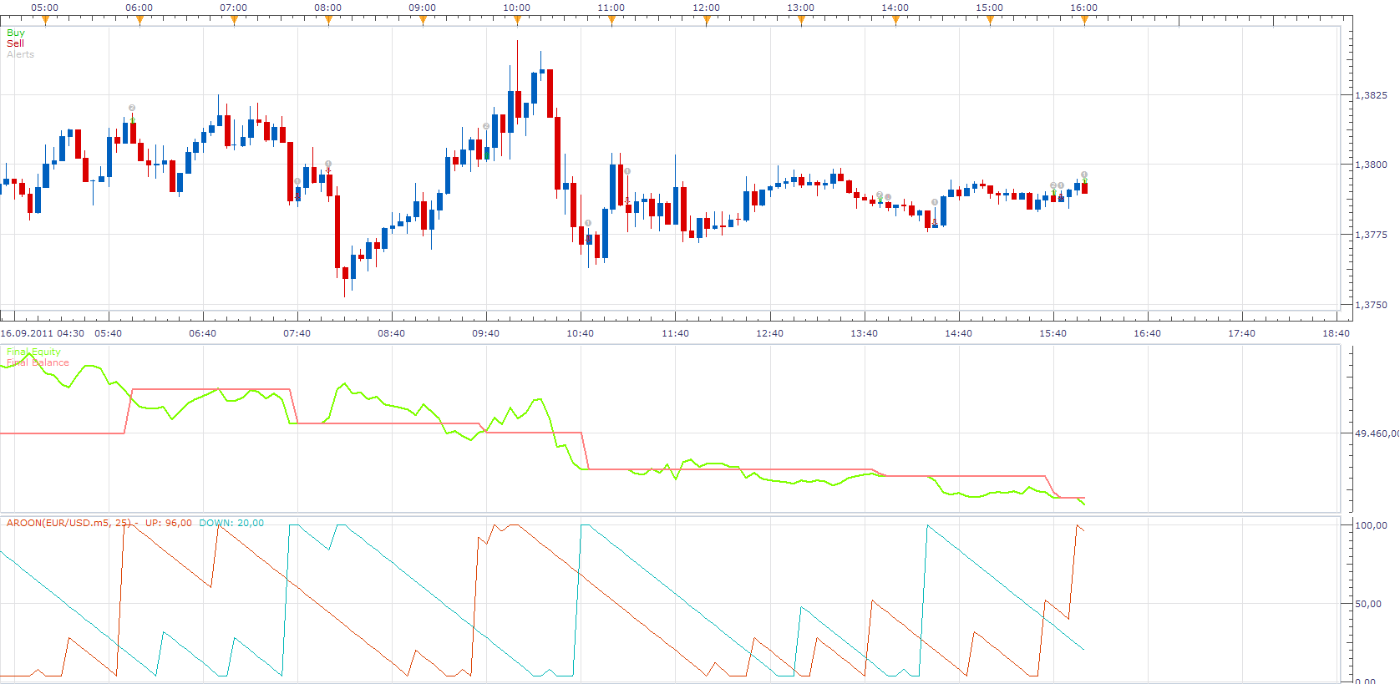Toggle the Alerts legend label

coord(21,54)
